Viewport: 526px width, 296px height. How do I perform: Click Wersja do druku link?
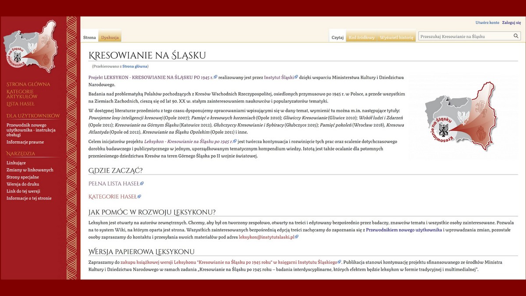22,184
